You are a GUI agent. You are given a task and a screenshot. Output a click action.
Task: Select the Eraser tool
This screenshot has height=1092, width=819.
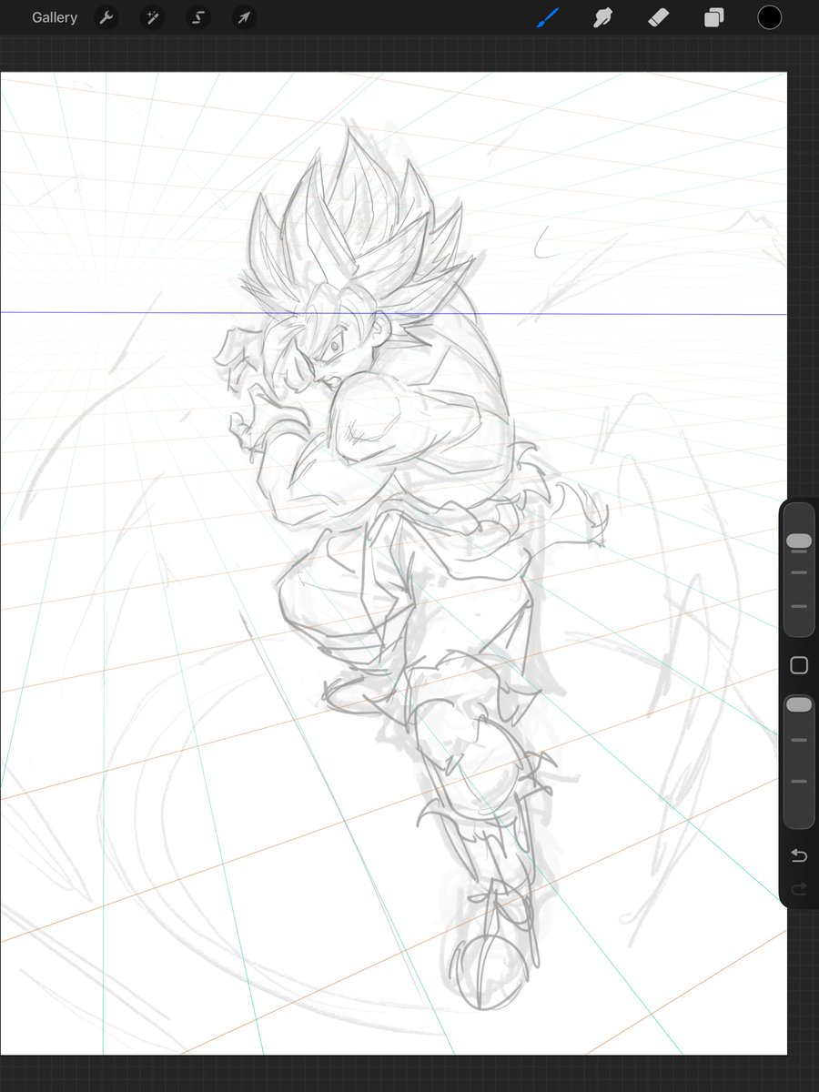pyautogui.click(x=658, y=17)
